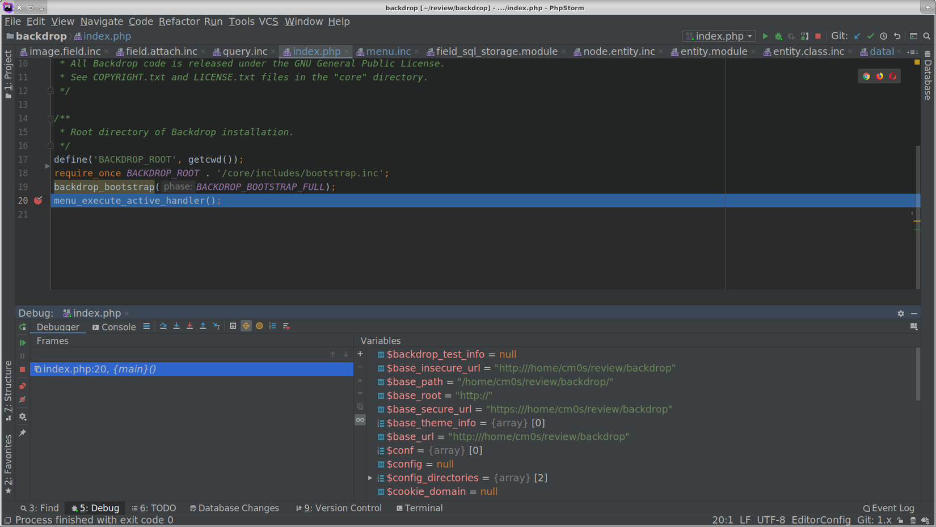Toggle the breakpoint on line 20

pyautogui.click(x=38, y=201)
